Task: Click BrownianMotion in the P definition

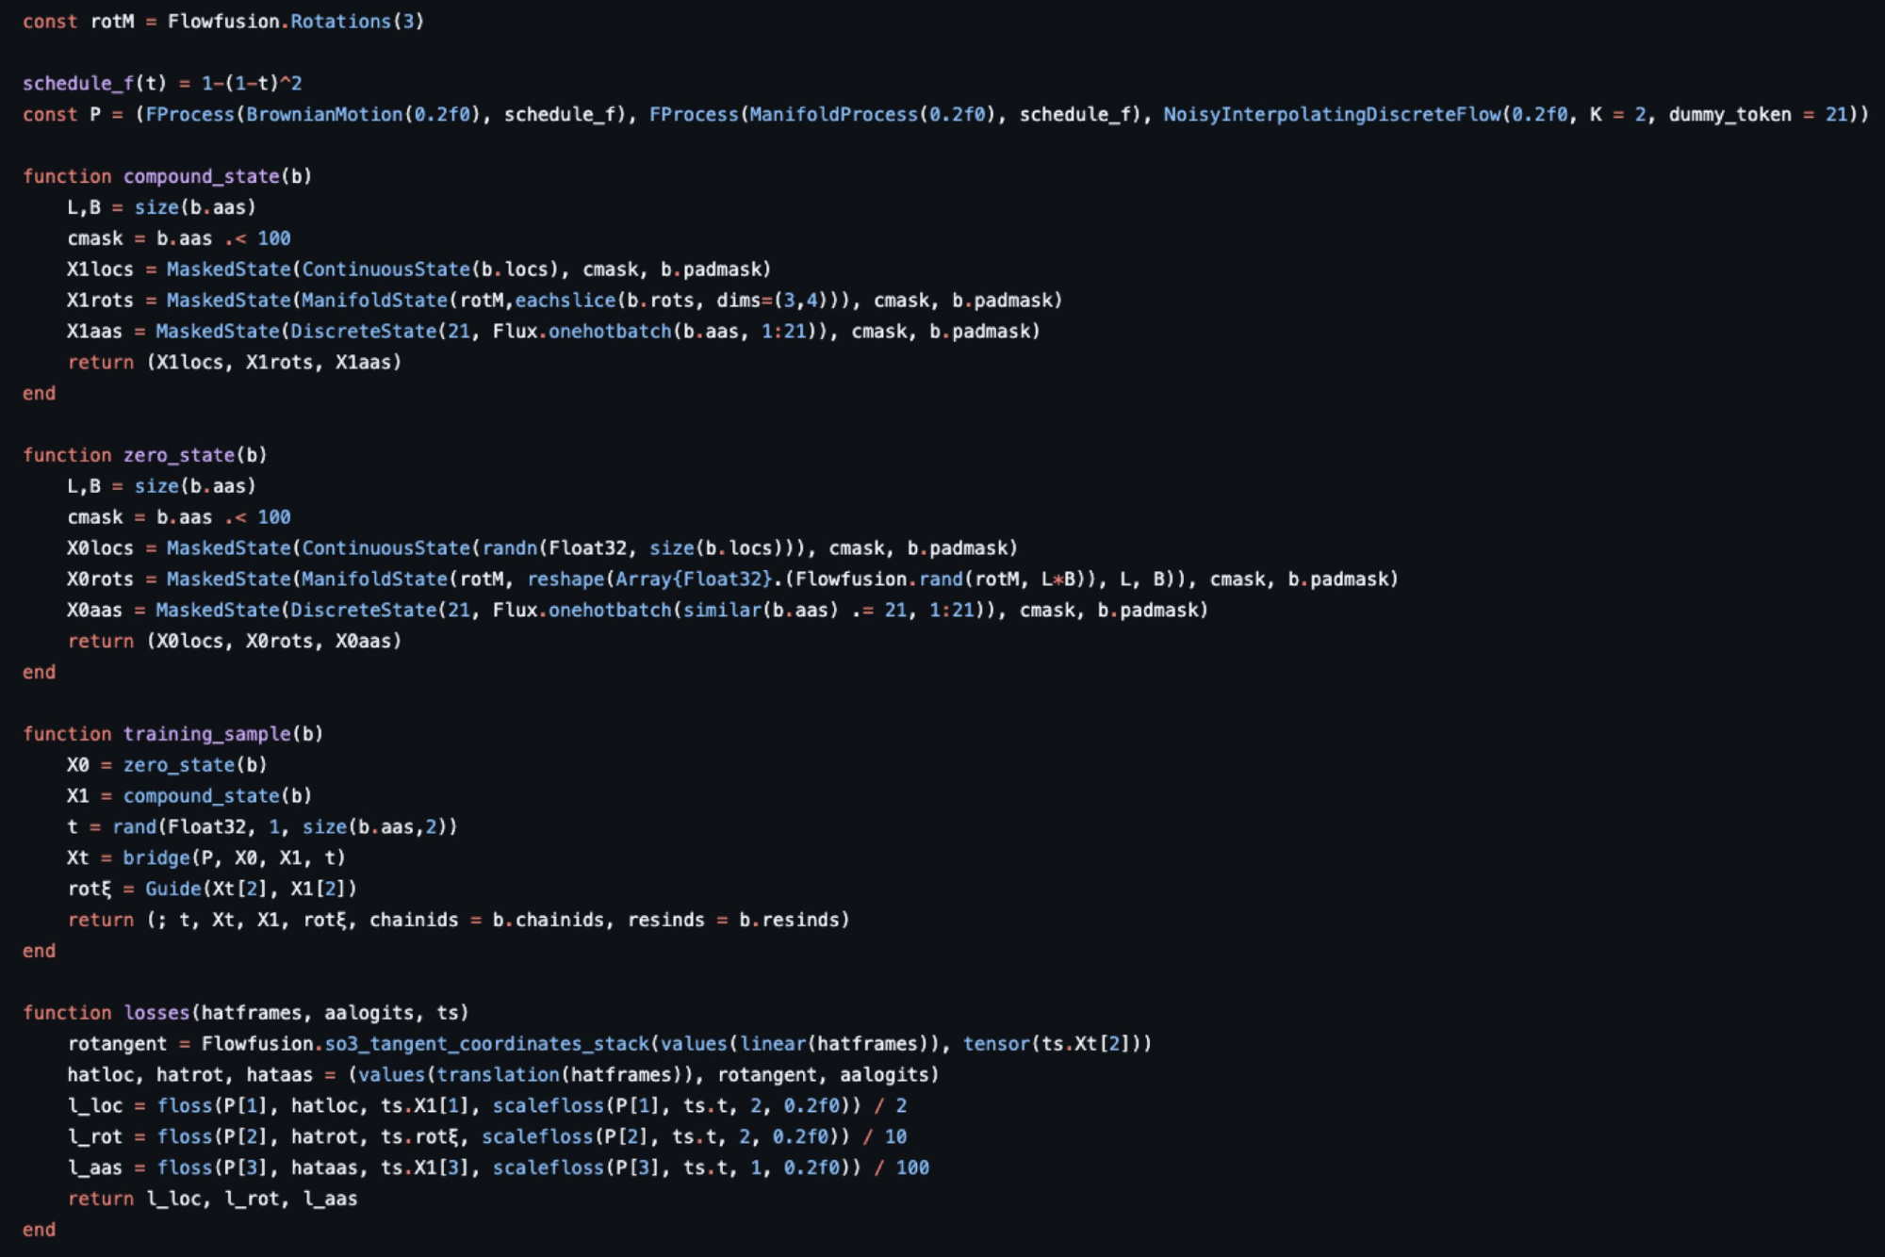Action: click(324, 114)
